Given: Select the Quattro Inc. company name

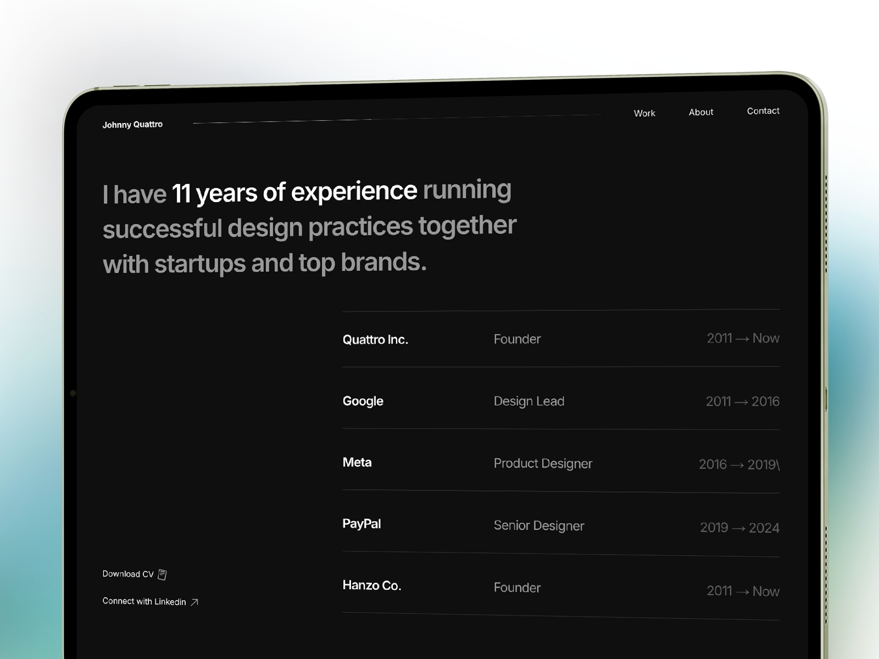Looking at the screenshot, I should coord(375,339).
